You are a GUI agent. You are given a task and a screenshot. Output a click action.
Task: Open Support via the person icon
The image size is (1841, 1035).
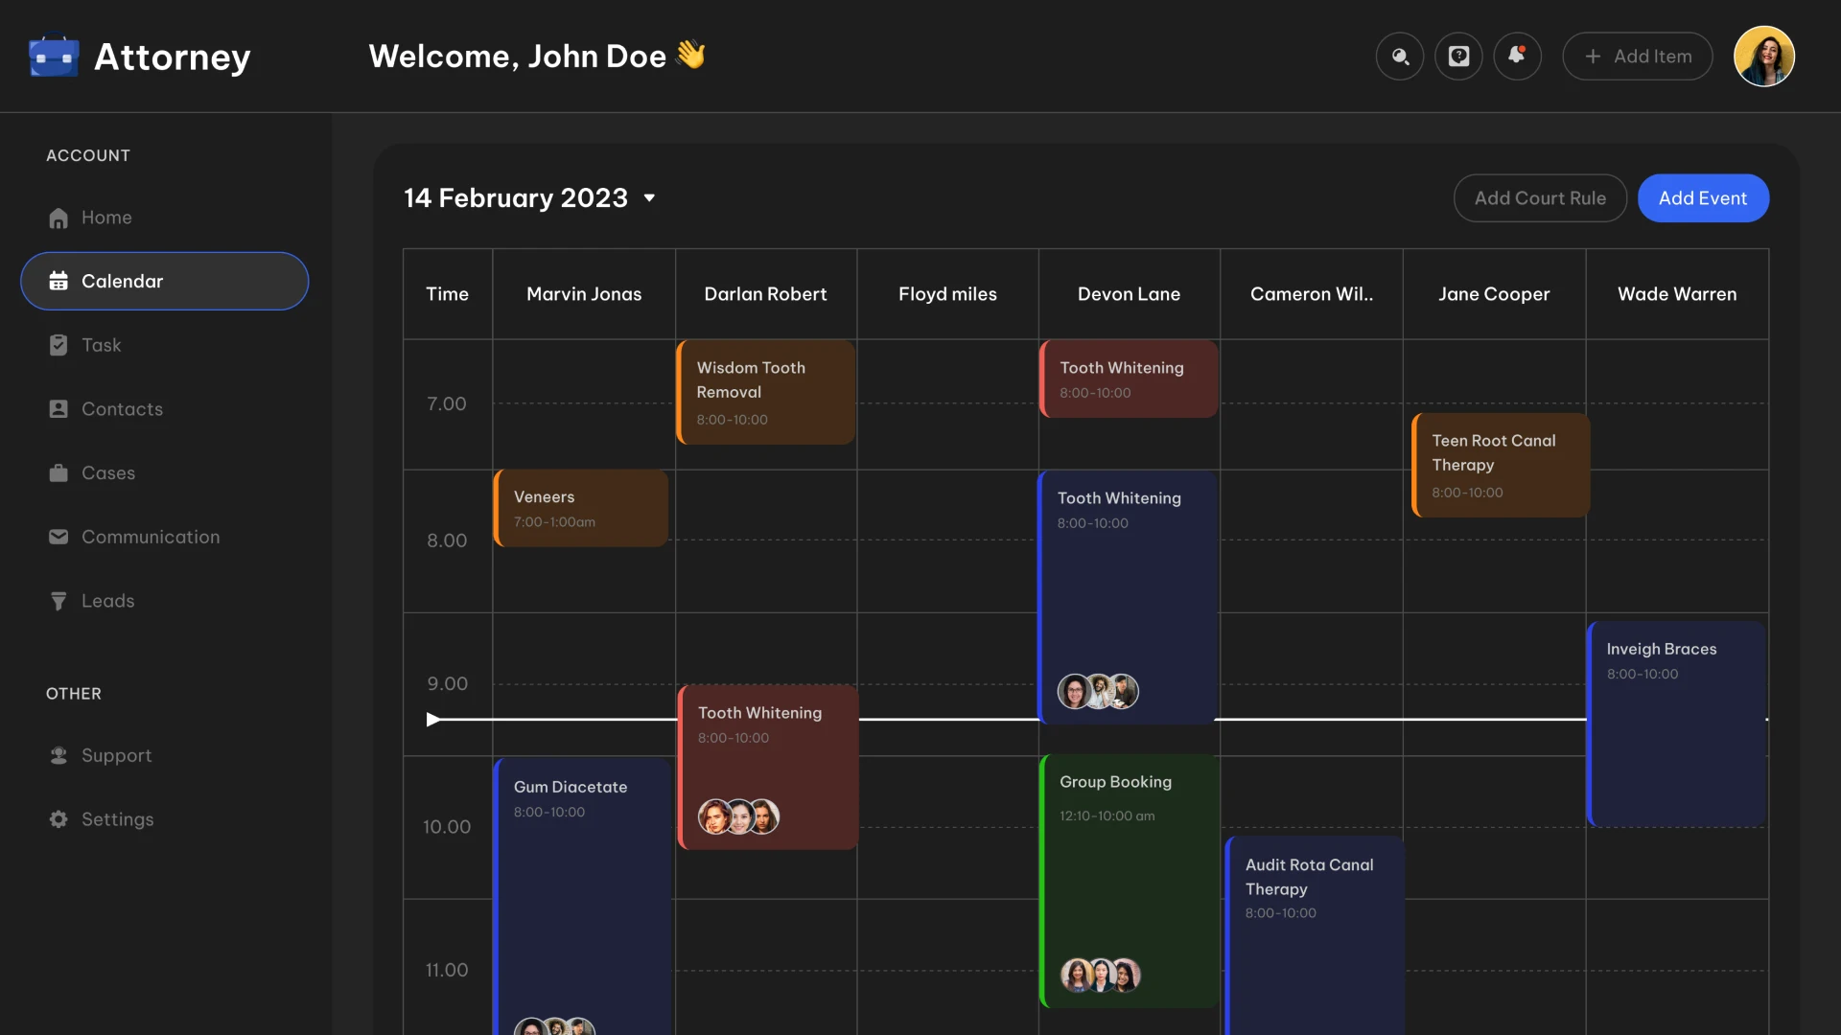(x=58, y=755)
